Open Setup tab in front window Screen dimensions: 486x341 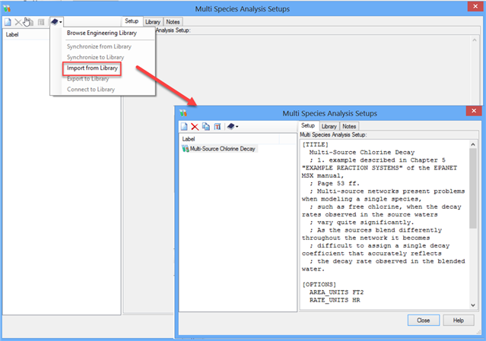coord(308,125)
